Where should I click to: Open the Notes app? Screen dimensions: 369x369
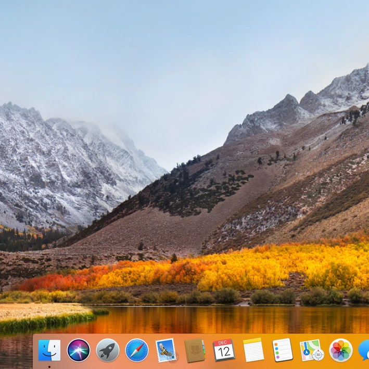pos(253,350)
